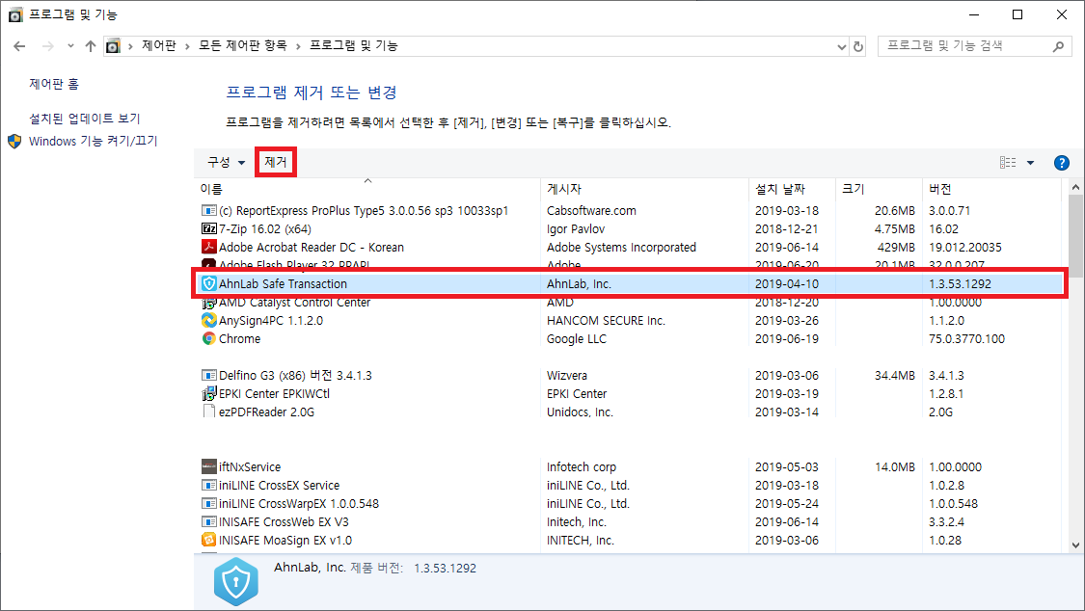Expand the view options dropdown arrow
1085x611 pixels.
pyautogui.click(x=1030, y=163)
